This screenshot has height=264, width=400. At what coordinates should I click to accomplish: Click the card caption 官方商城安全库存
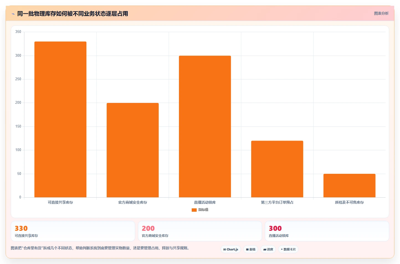pos(155,236)
